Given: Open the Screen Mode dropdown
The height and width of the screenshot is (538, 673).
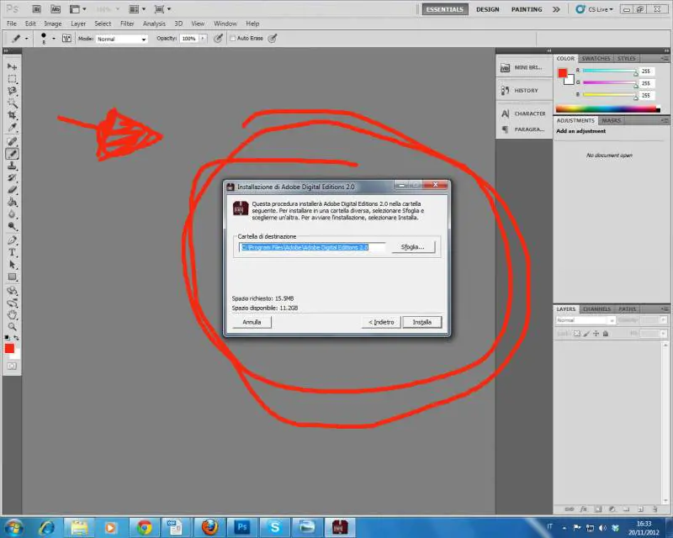Looking at the screenshot, I should click(163, 9).
